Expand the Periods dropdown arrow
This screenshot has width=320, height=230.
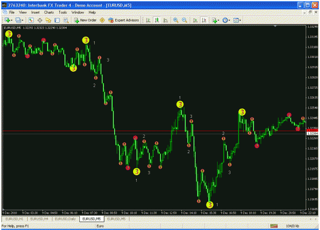pos(229,20)
